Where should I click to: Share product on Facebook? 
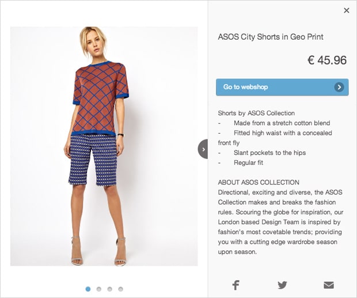[x=236, y=285]
